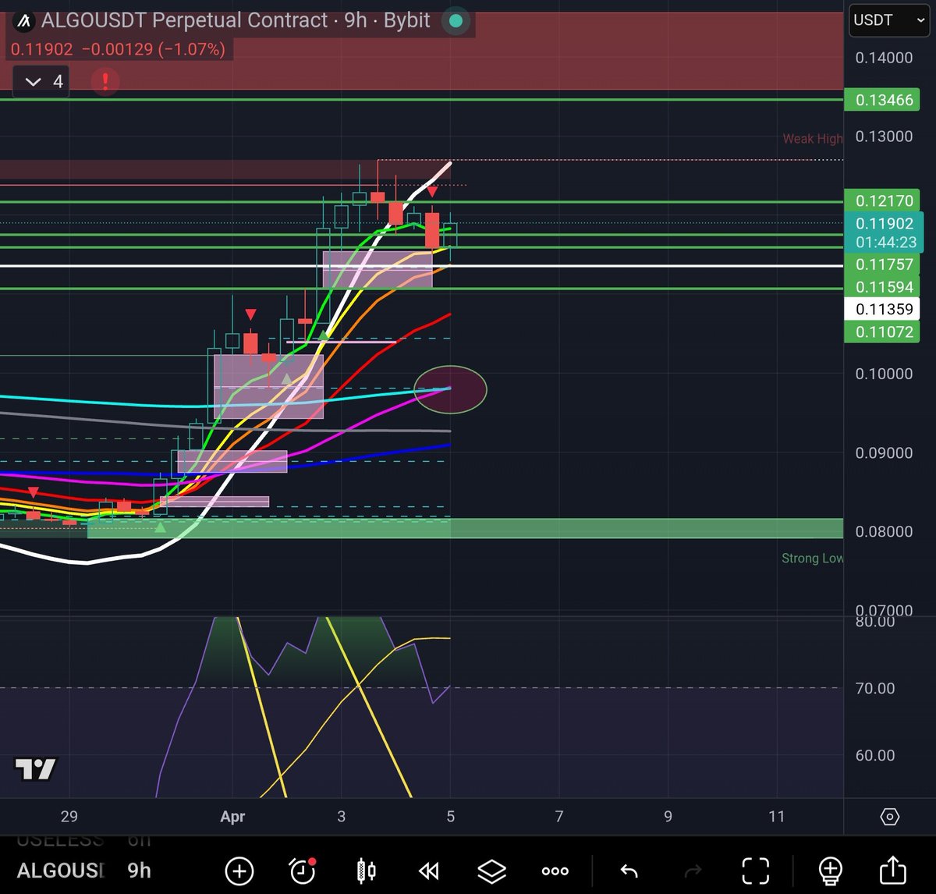936x894 pixels.
Task: Select the 0.13466 green price label
Action: click(x=884, y=100)
